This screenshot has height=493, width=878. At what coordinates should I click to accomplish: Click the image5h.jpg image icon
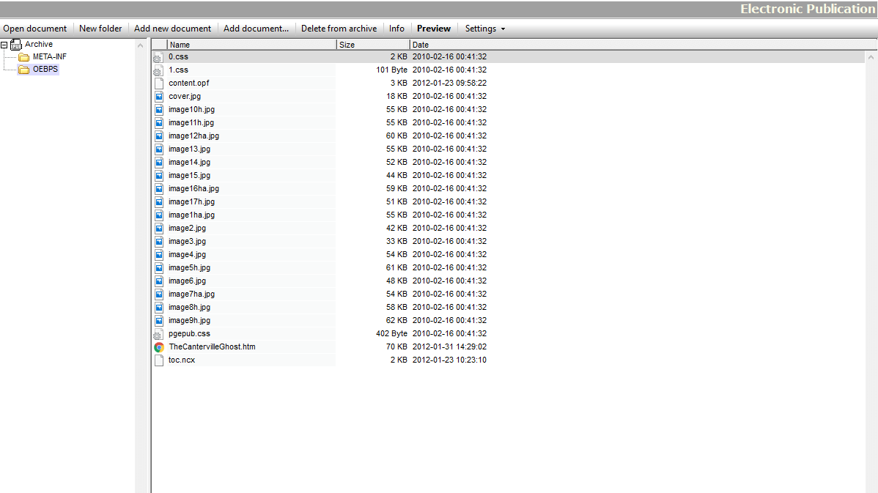159,267
